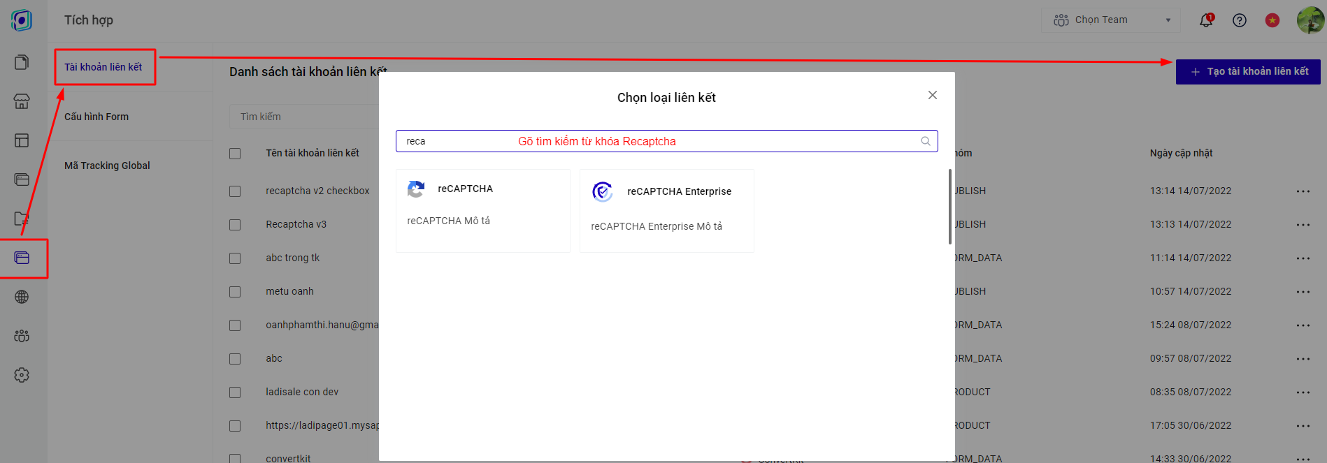Open the user profile avatar
1327x463 pixels.
tap(1309, 20)
